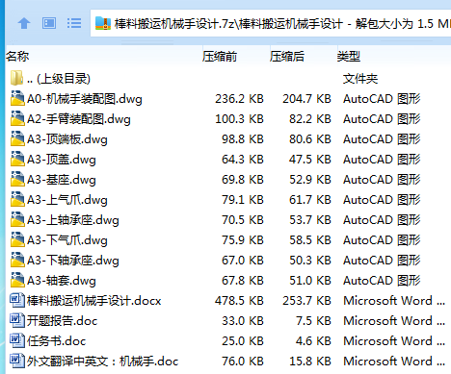The image size is (451, 374).
Task: Click the 33.0 KB size value
Action: (x=243, y=321)
